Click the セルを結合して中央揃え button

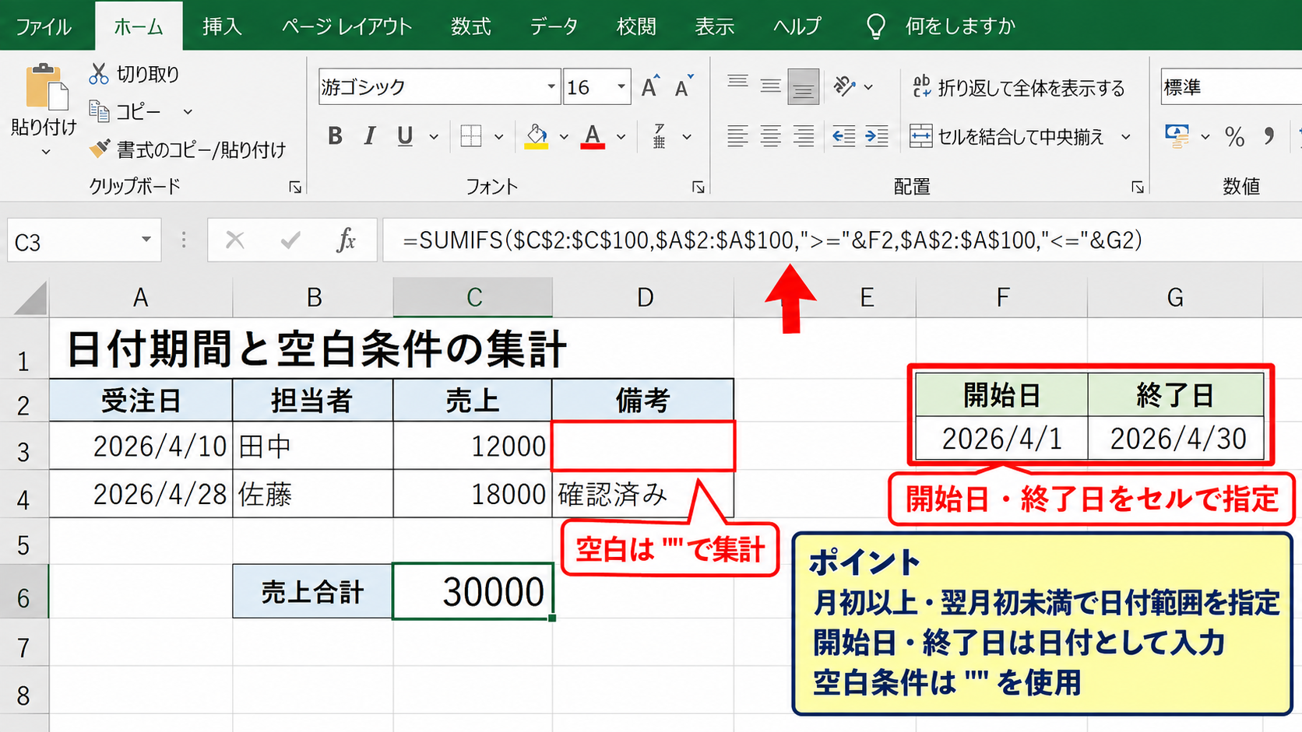[1007, 137]
